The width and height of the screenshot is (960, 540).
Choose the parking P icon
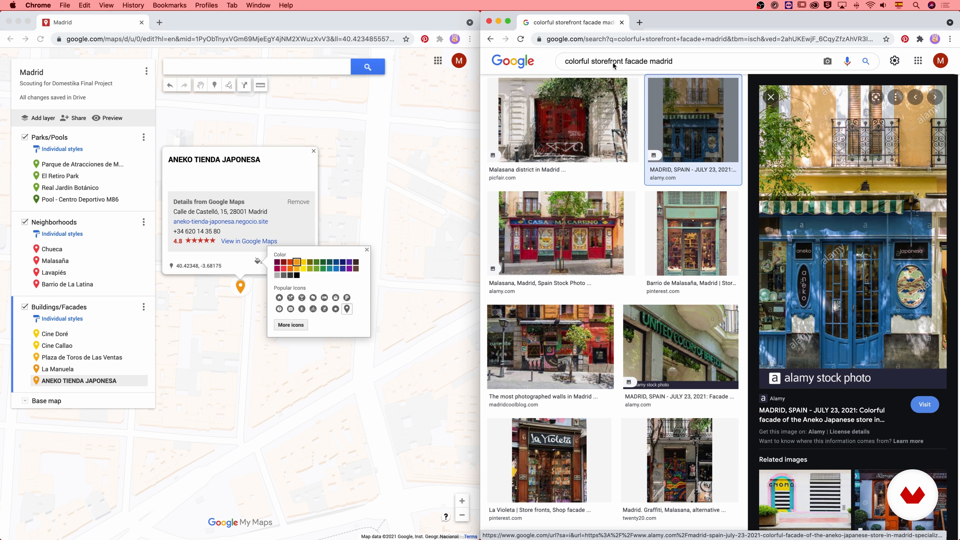coord(347,297)
